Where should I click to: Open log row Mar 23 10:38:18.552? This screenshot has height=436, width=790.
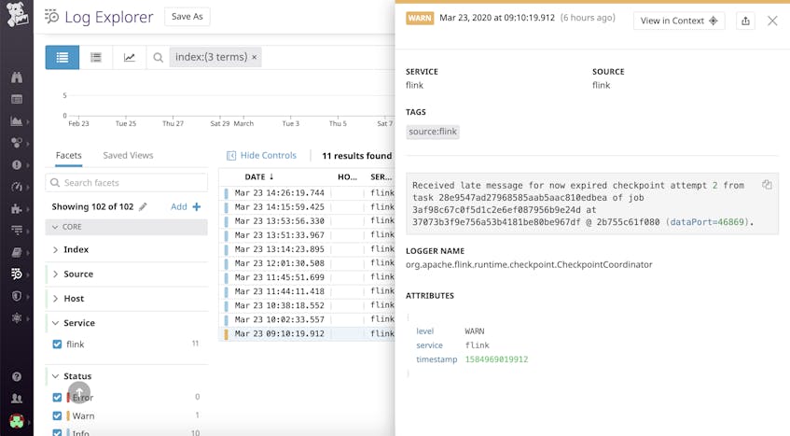click(x=308, y=305)
